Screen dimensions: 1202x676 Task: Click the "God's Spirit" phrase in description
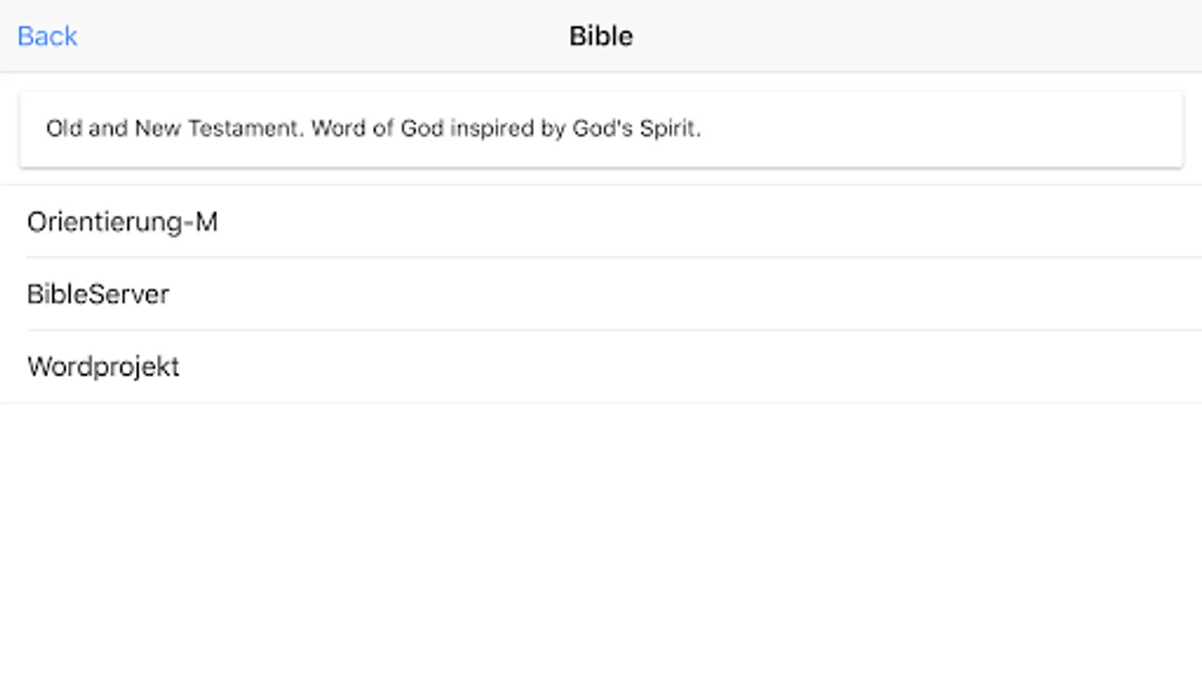pos(636,128)
